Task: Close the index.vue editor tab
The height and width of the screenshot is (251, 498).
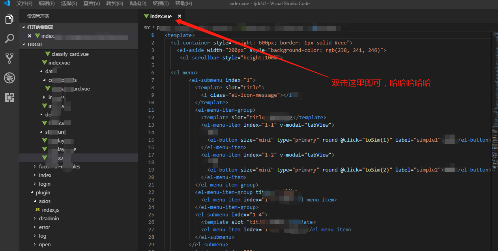Action: click(x=180, y=16)
